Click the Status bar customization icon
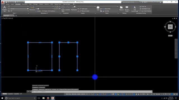 click(x=177, y=94)
